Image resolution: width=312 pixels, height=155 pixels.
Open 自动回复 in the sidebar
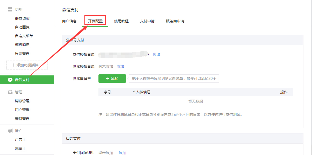pyautogui.click(x=22, y=27)
